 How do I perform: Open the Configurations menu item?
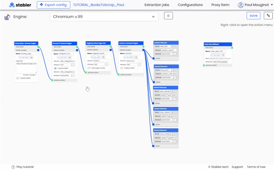pos(190,5)
